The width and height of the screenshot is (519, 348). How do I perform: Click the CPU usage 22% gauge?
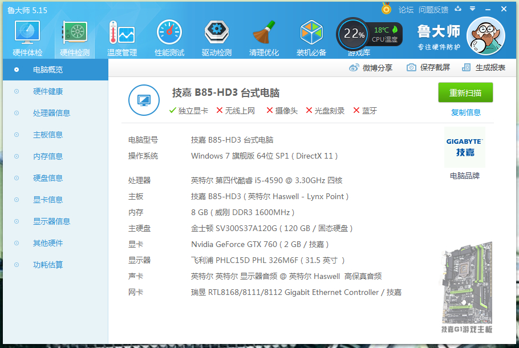click(353, 34)
